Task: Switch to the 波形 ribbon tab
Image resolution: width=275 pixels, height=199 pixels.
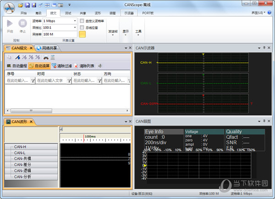Action: [98, 13]
